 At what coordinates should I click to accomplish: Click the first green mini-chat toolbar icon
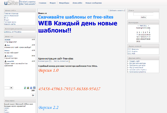pyautogui.click(x=25, y=88)
